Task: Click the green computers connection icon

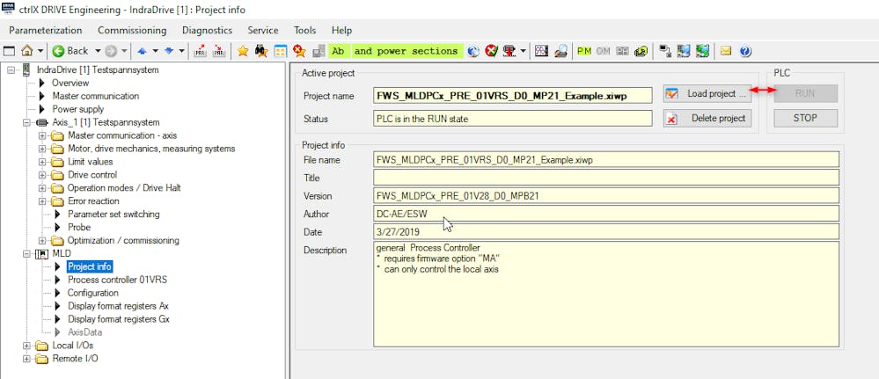Action: (702, 51)
